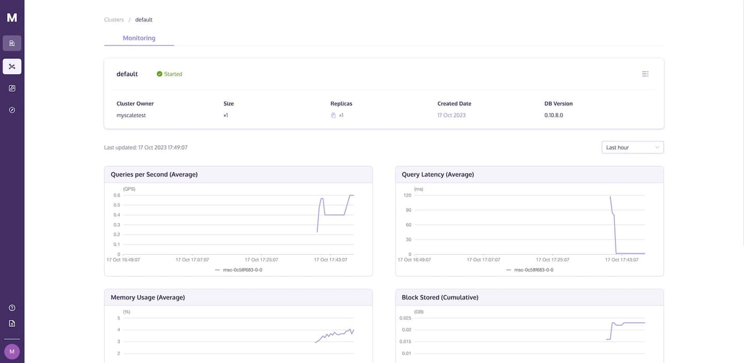Open the compass explore sidebar icon
This screenshot has height=363, width=744.
click(12, 110)
